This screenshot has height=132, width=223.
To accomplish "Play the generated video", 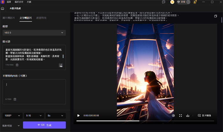I will point(78,115).
